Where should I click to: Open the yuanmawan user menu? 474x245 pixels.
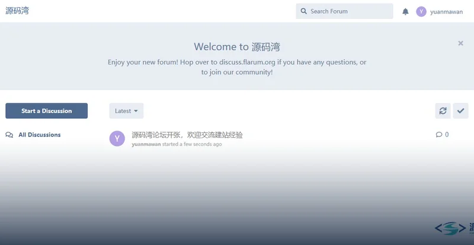coord(440,11)
